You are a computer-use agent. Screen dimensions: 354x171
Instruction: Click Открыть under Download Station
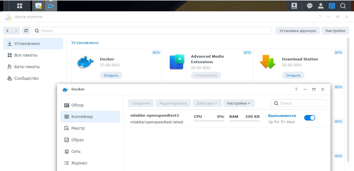click(x=293, y=75)
